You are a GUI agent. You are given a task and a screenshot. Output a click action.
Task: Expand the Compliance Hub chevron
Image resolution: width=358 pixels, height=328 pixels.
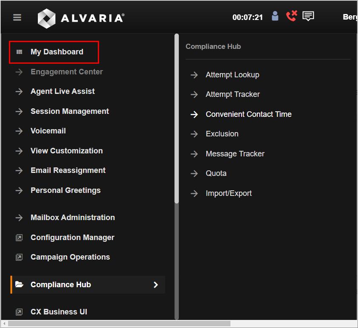click(x=156, y=285)
